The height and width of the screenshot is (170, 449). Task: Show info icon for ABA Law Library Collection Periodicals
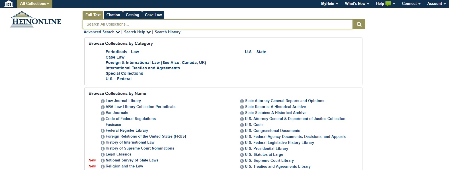point(103,107)
